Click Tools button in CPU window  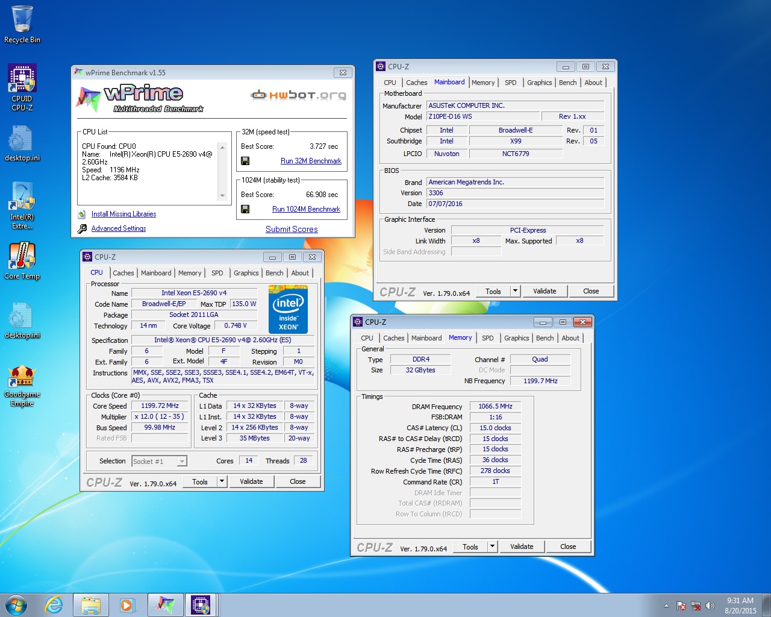pyautogui.click(x=200, y=481)
